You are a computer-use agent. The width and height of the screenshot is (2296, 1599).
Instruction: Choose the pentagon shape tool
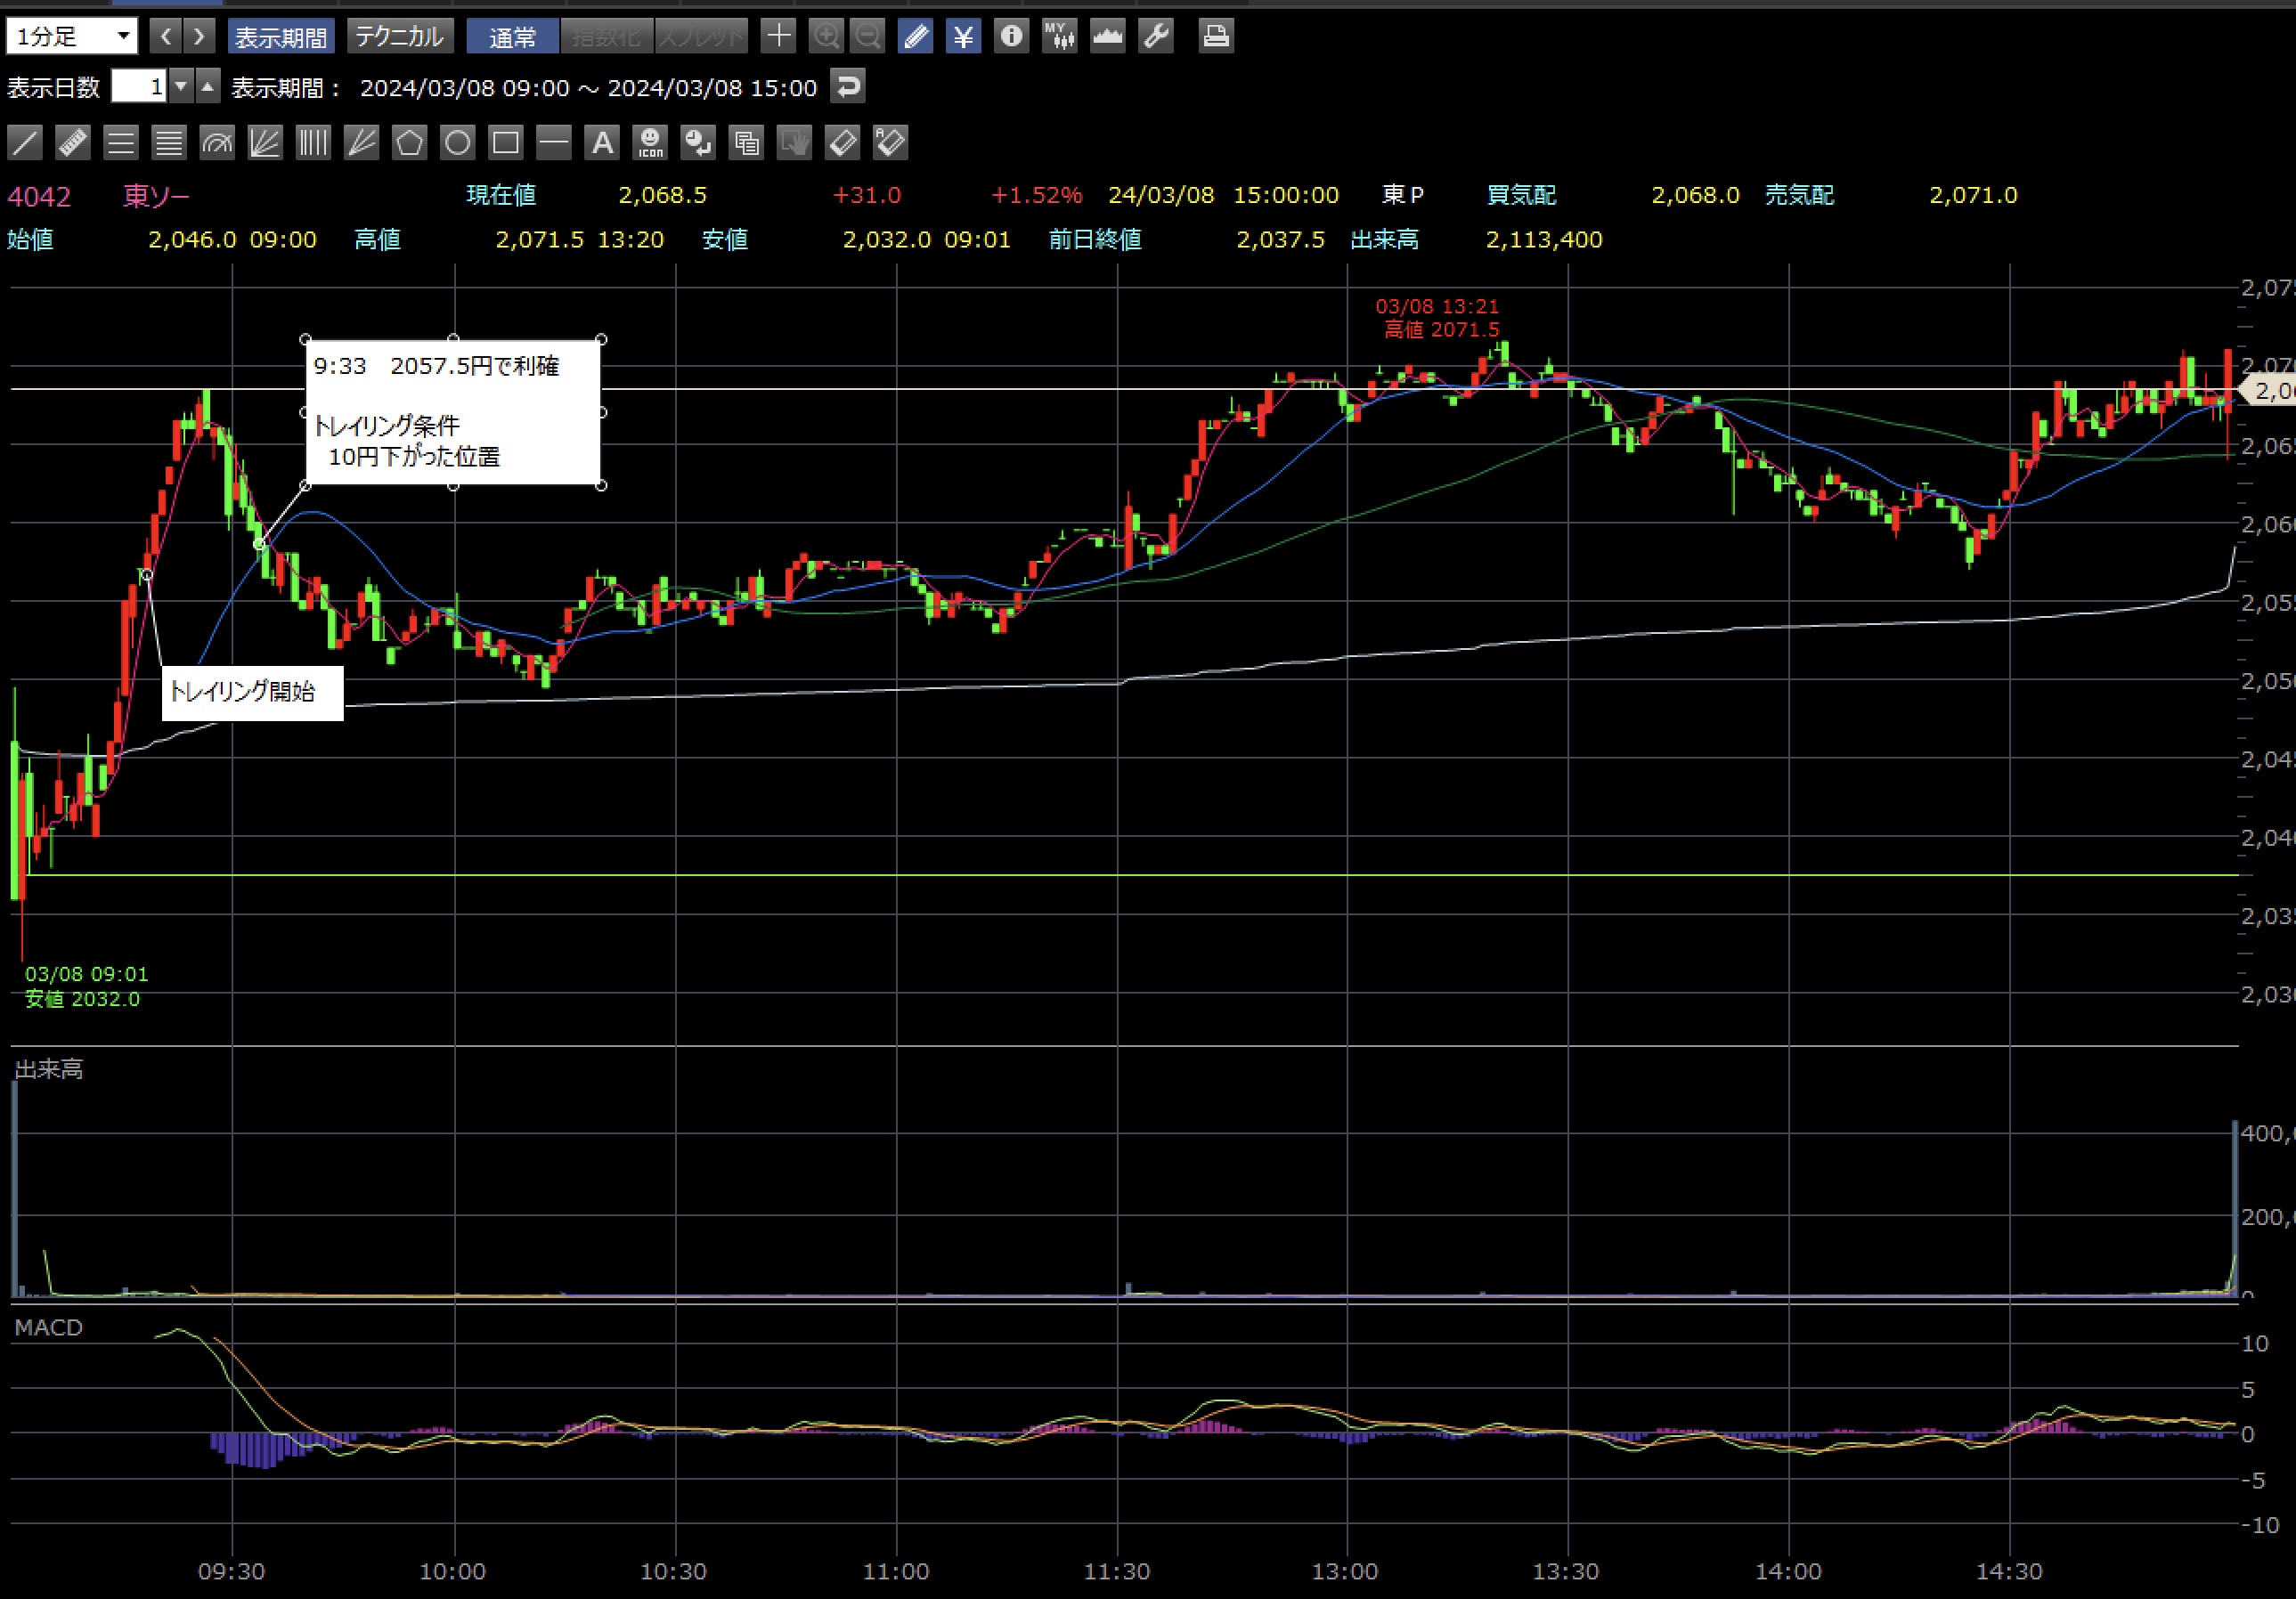pos(409,143)
